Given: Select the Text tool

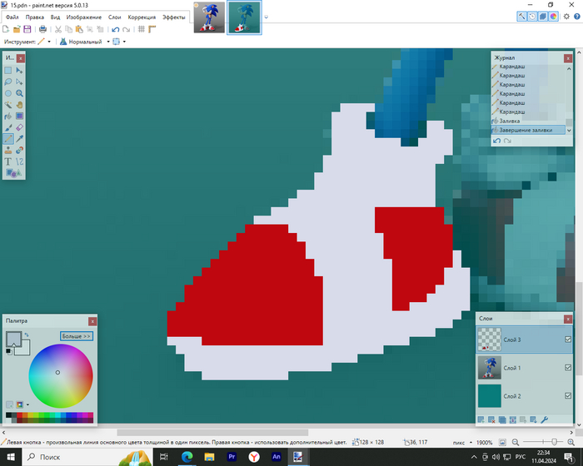Looking at the screenshot, I should [x=8, y=161].
